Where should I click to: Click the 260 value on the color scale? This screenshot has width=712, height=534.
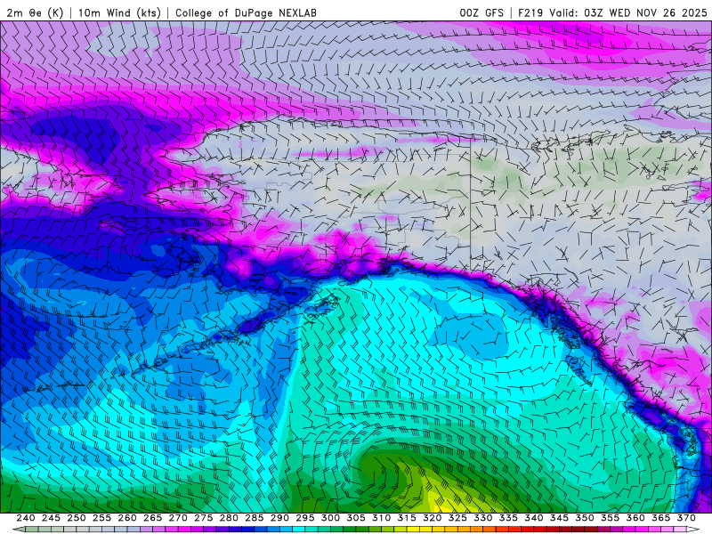(127, 518)
